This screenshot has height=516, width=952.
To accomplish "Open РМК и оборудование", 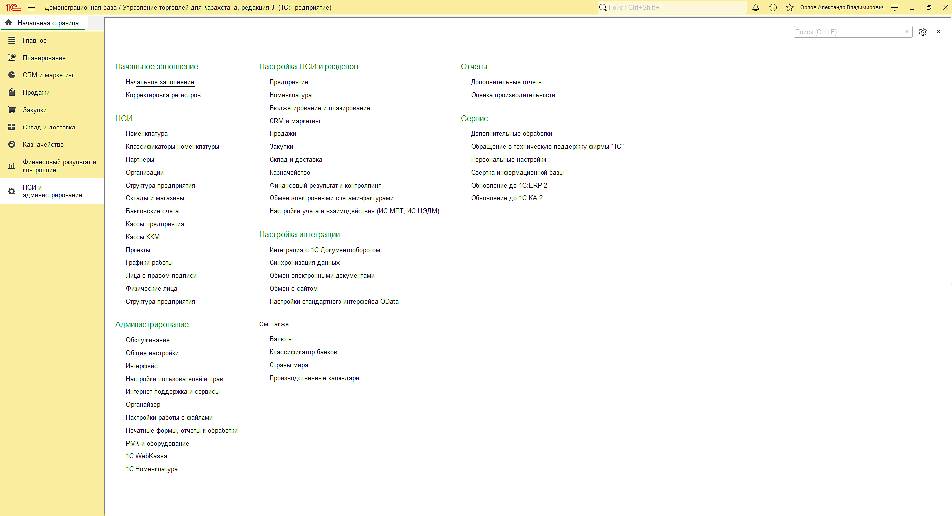I will click(x=157, y=443).
